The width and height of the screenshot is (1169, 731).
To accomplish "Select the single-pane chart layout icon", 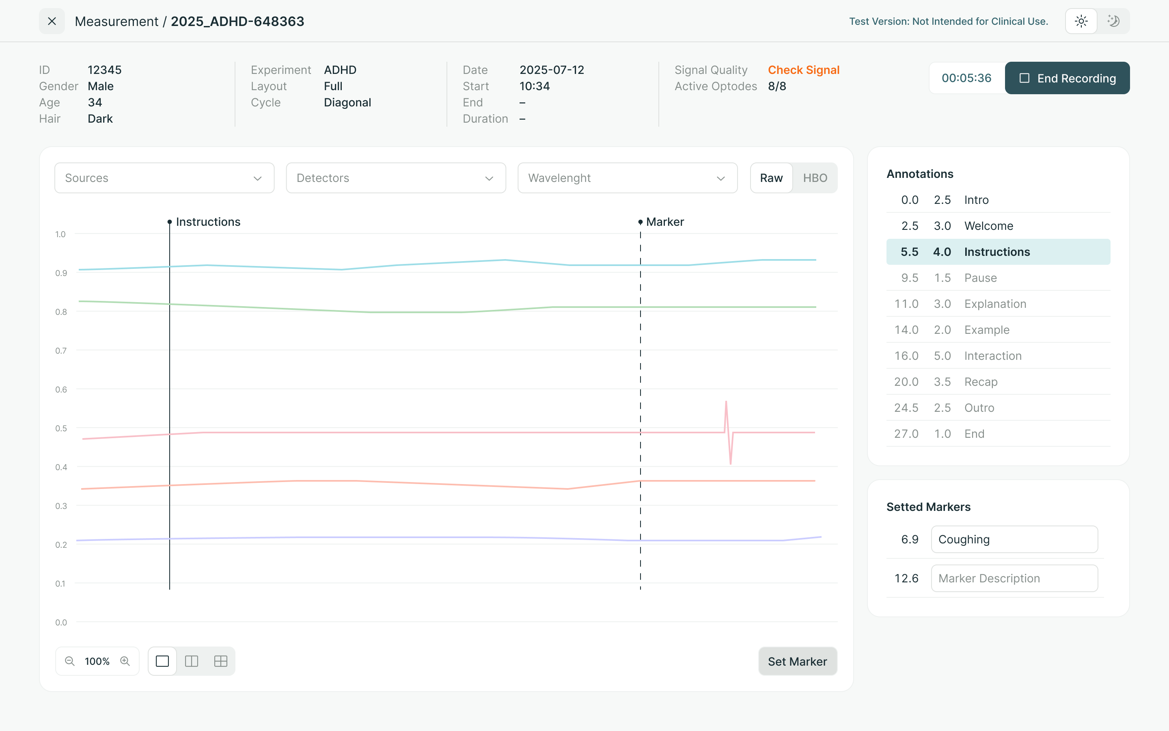I will (162, 661).
